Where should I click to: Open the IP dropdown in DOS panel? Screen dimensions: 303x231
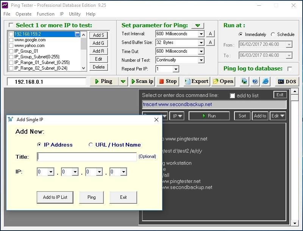point(177,116)
